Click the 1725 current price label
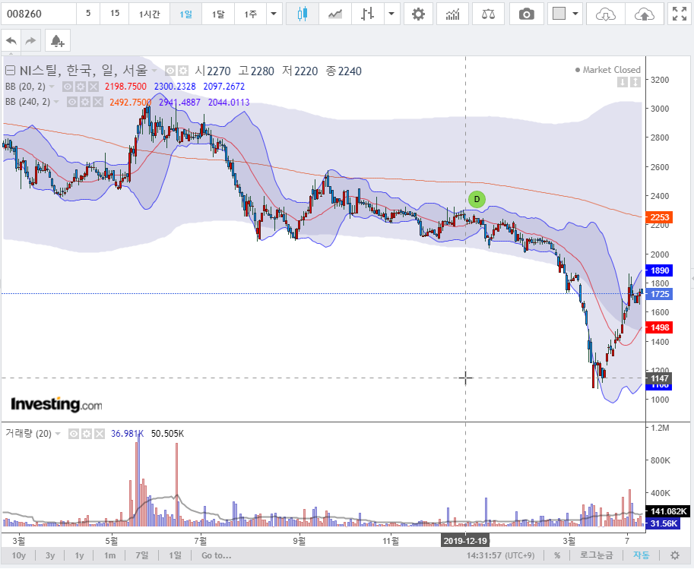Viewport: 694px width, 569px height. (x=659, y=294)
